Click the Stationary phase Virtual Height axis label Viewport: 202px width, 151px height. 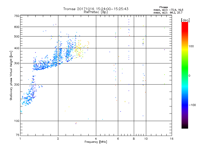click(11, 75)
